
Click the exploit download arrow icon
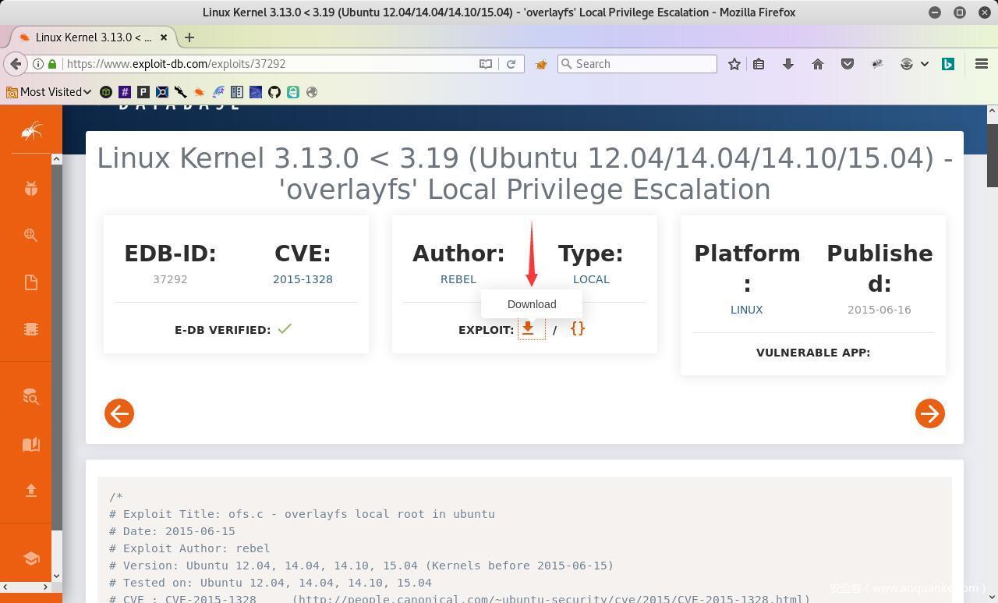click(528, 329)
